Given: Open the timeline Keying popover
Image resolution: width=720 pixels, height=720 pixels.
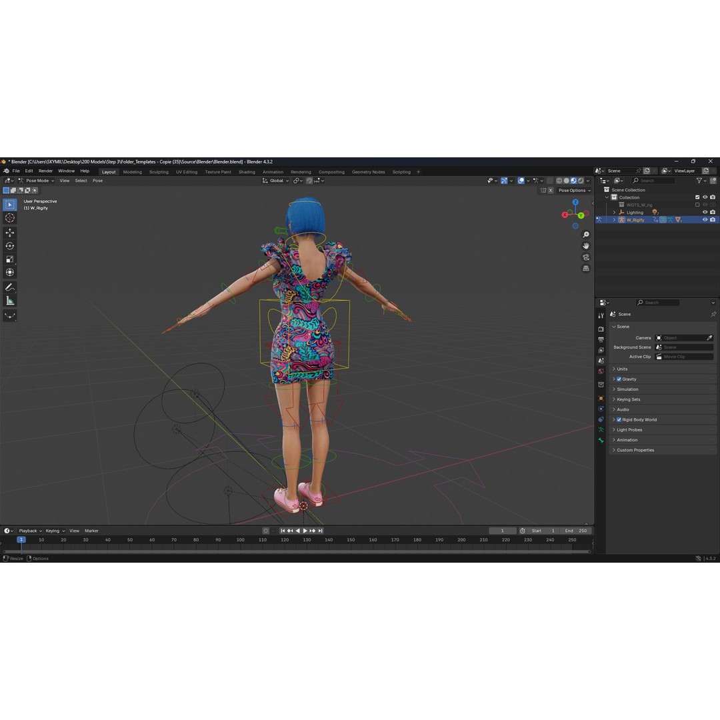Looking at the screenshot, I should coord(55,531).
